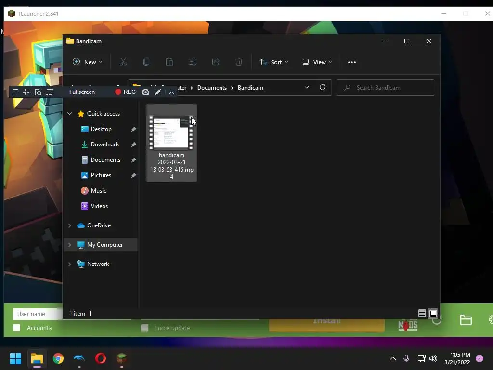Open the Bandicam bar hamburger menu
This screenshot has height=370, width=493.
pyautogui.click(x=15, y=92)
